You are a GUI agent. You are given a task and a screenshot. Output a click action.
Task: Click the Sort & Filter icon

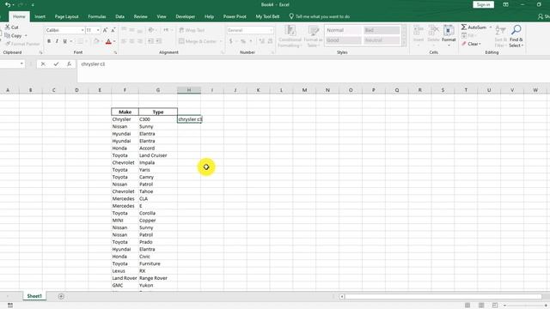coord(500,31)
